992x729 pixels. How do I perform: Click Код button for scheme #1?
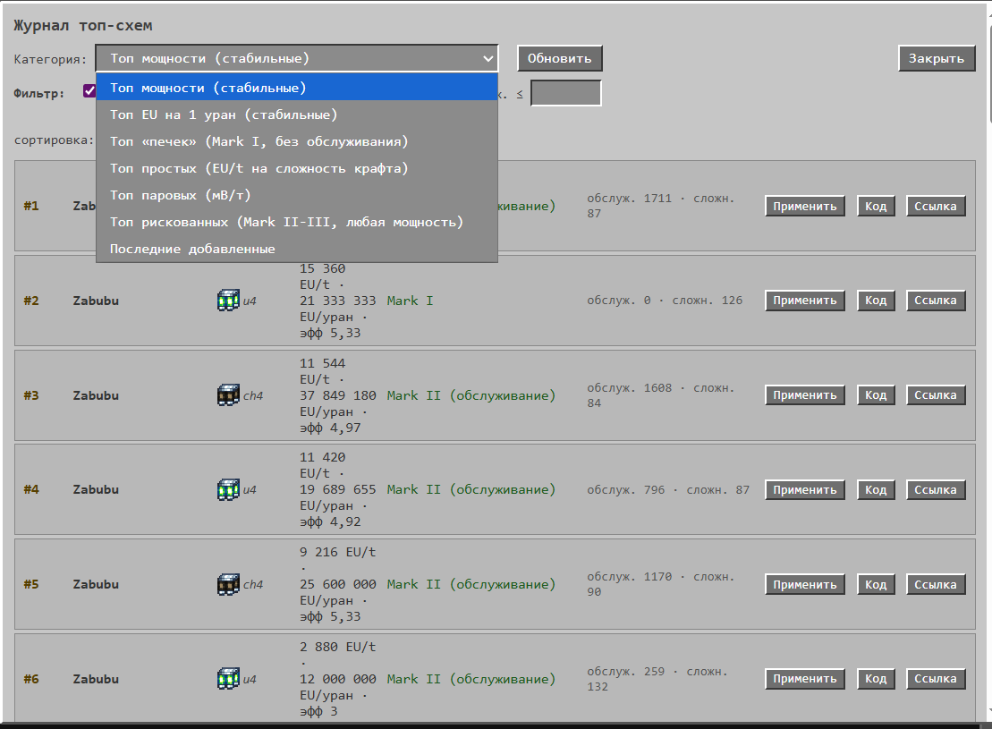click(x=876, y=207)
